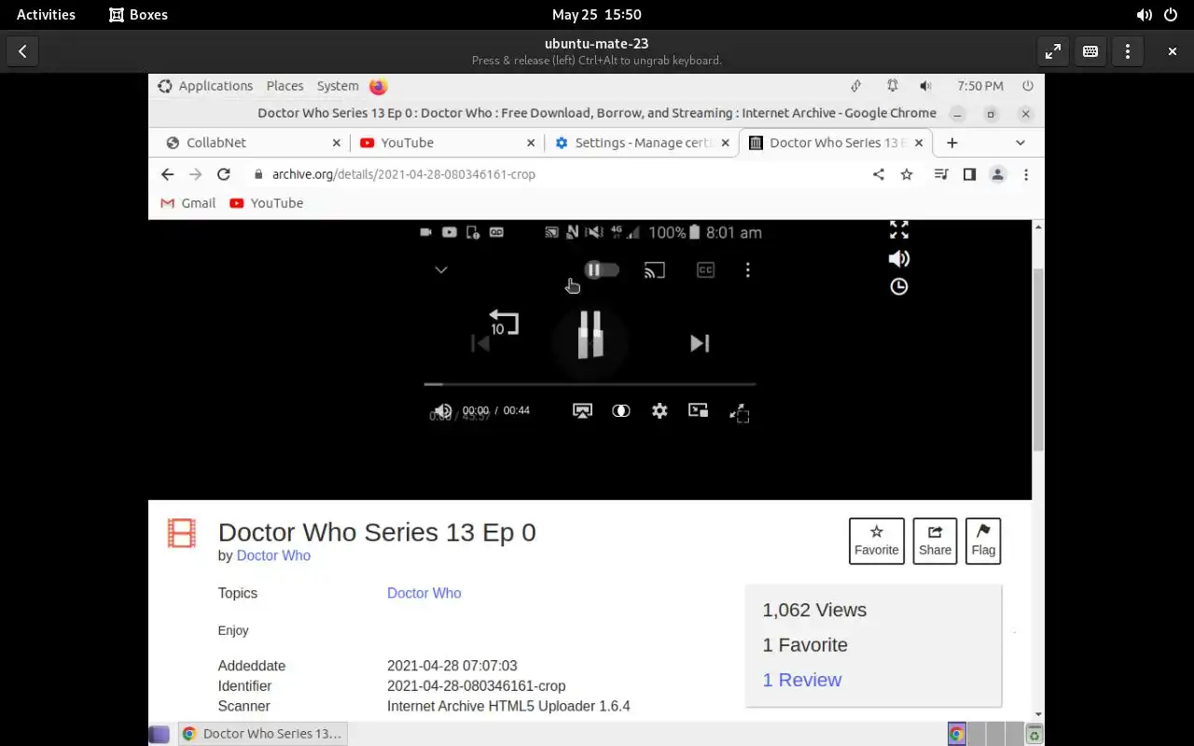Click the 00:44 duration text
Viewport: 1194px width, 746px height.
pos(517,410)
